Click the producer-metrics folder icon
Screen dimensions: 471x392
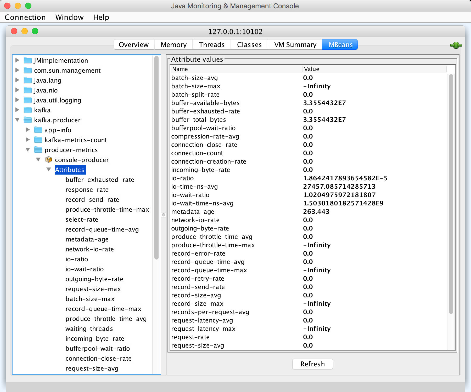tap(38, 150)
